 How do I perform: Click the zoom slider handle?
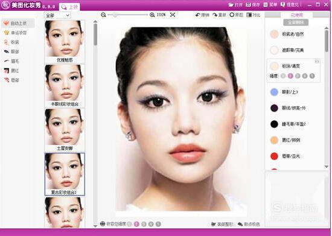click(x=115, y=15)
